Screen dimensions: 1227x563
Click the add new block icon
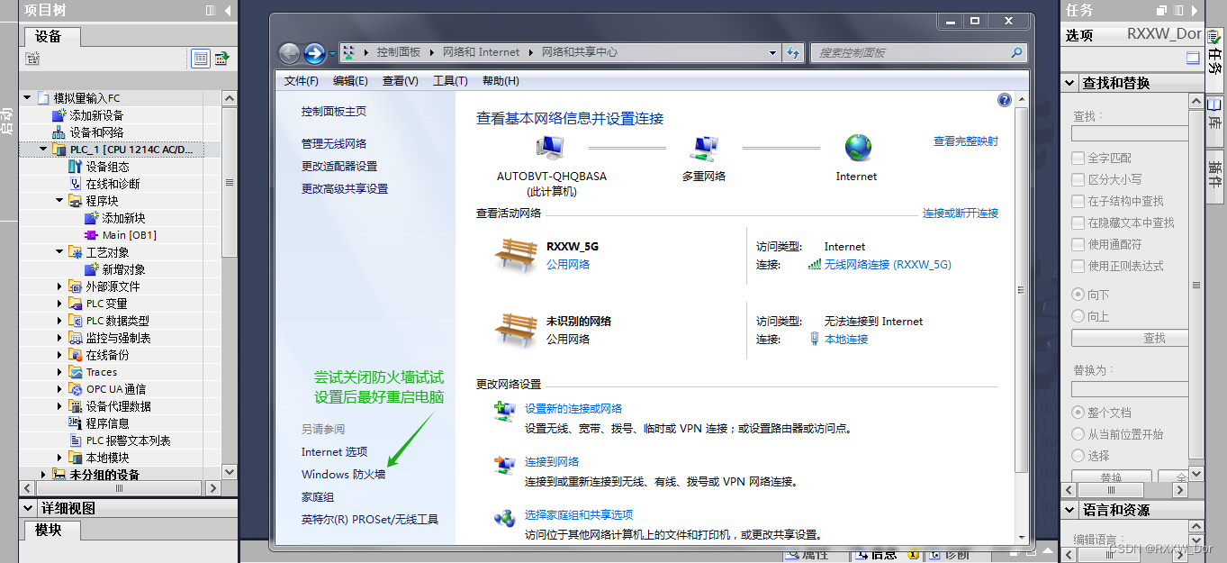click(x=92, y=218)
